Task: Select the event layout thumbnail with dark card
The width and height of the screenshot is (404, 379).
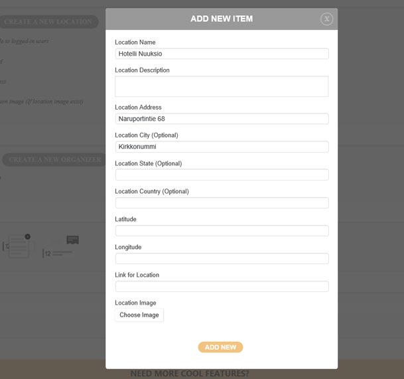Action: pyautogui.click(x=61, y=247)
